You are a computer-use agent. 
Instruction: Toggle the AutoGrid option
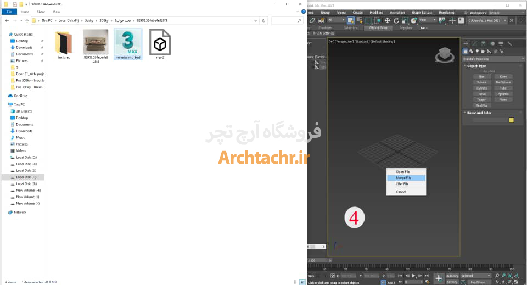[x=489, y=71]
